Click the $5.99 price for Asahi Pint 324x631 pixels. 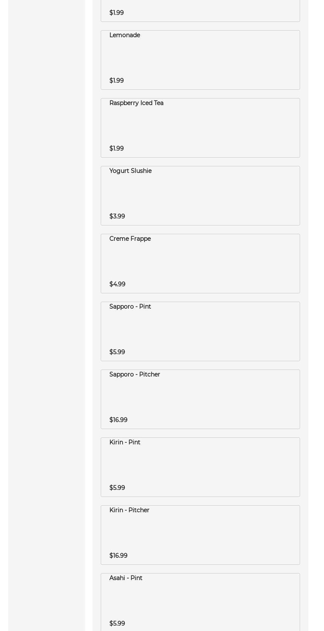(x=117, y=624)
